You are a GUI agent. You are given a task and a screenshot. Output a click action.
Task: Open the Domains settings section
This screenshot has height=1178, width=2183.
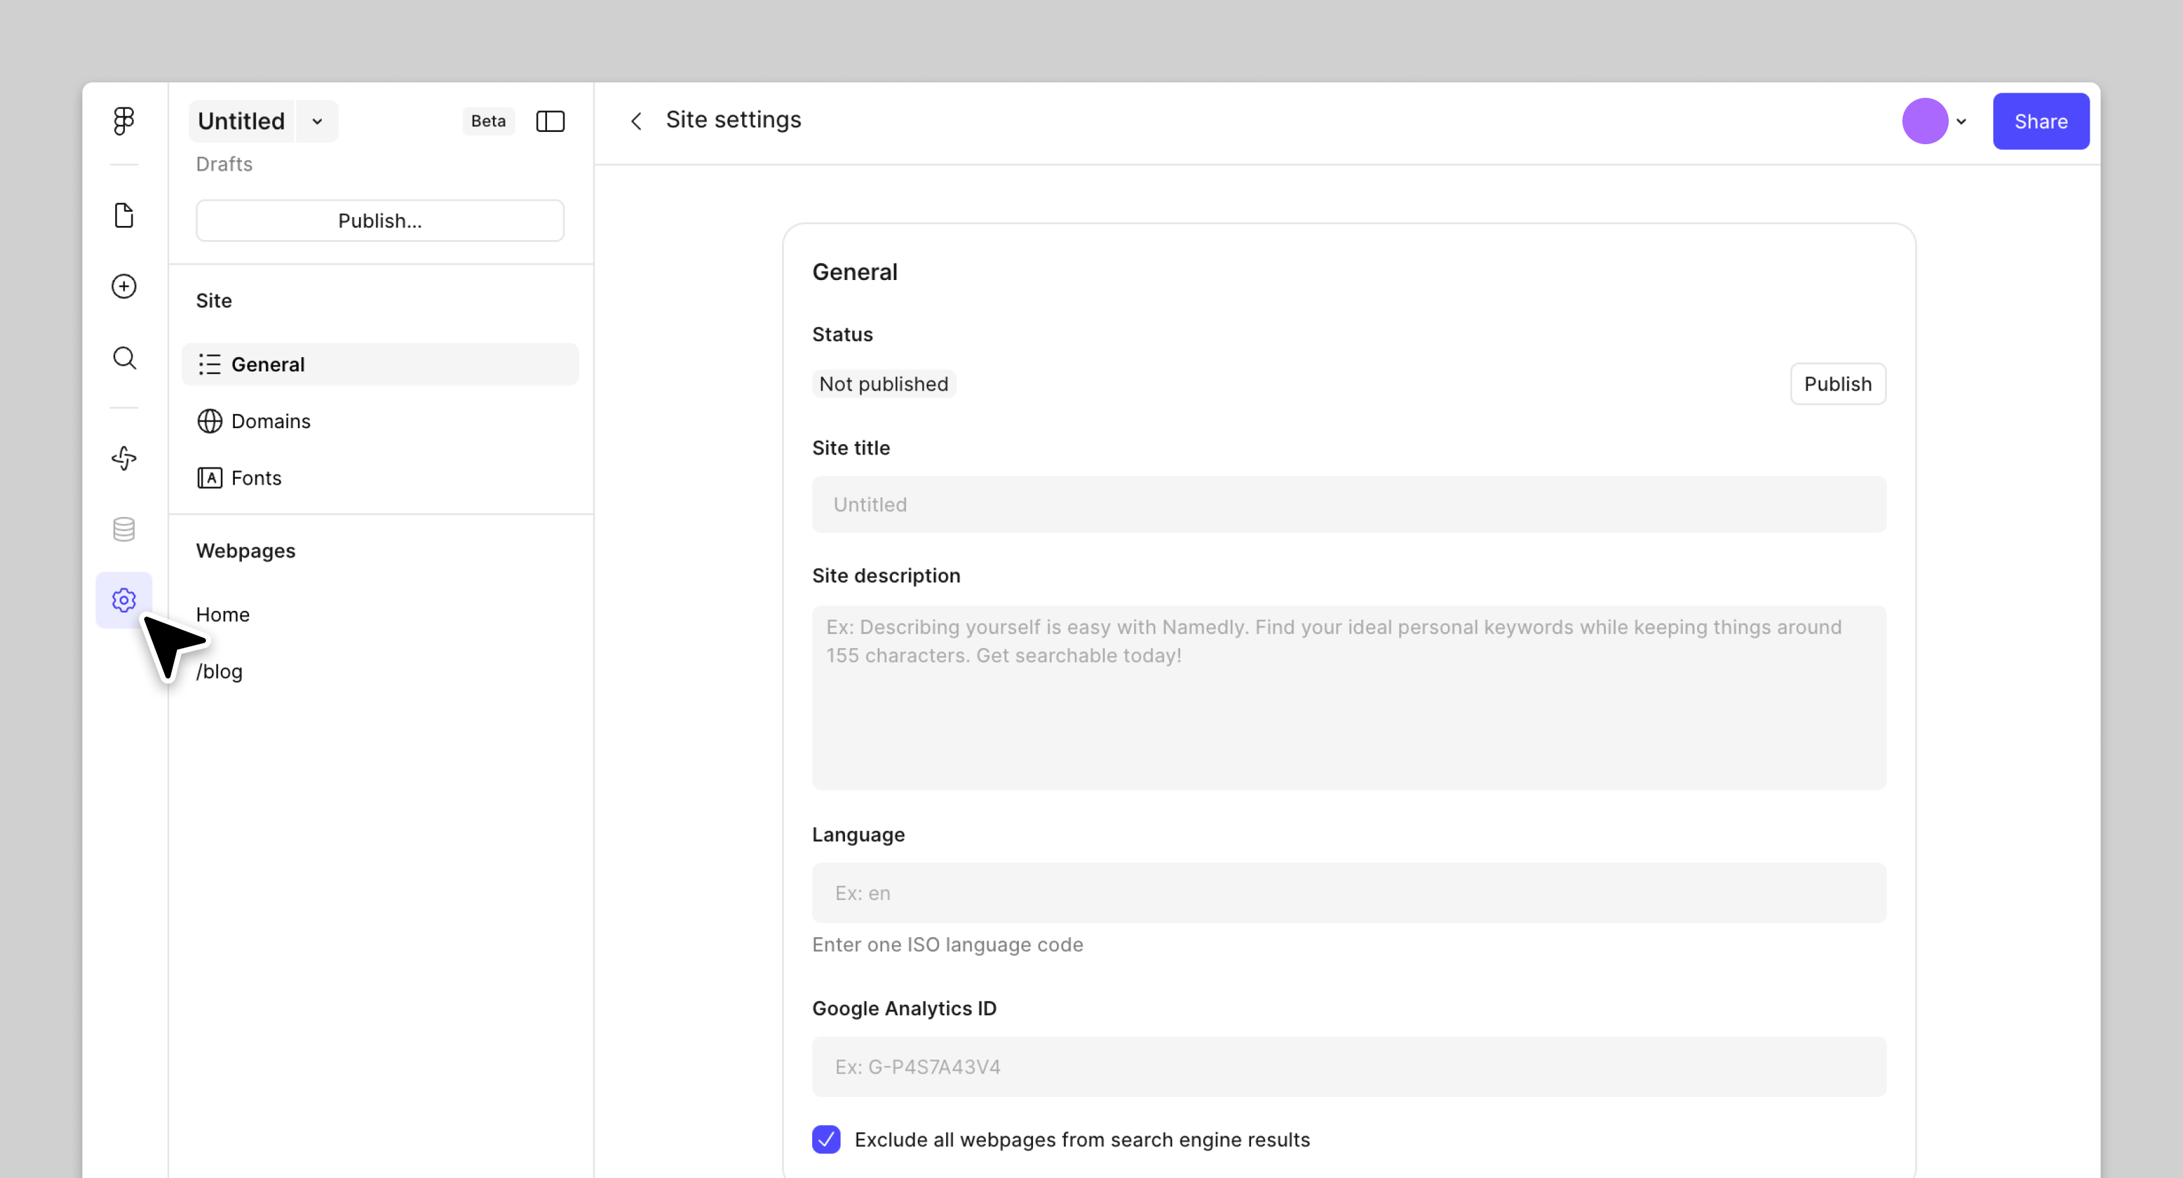[270, 421]
